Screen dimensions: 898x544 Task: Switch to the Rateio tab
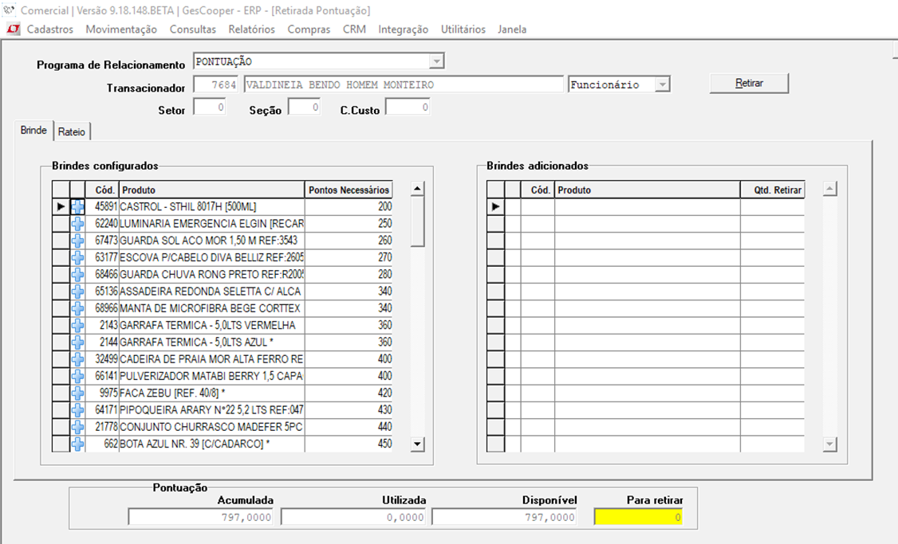point(72,131)
